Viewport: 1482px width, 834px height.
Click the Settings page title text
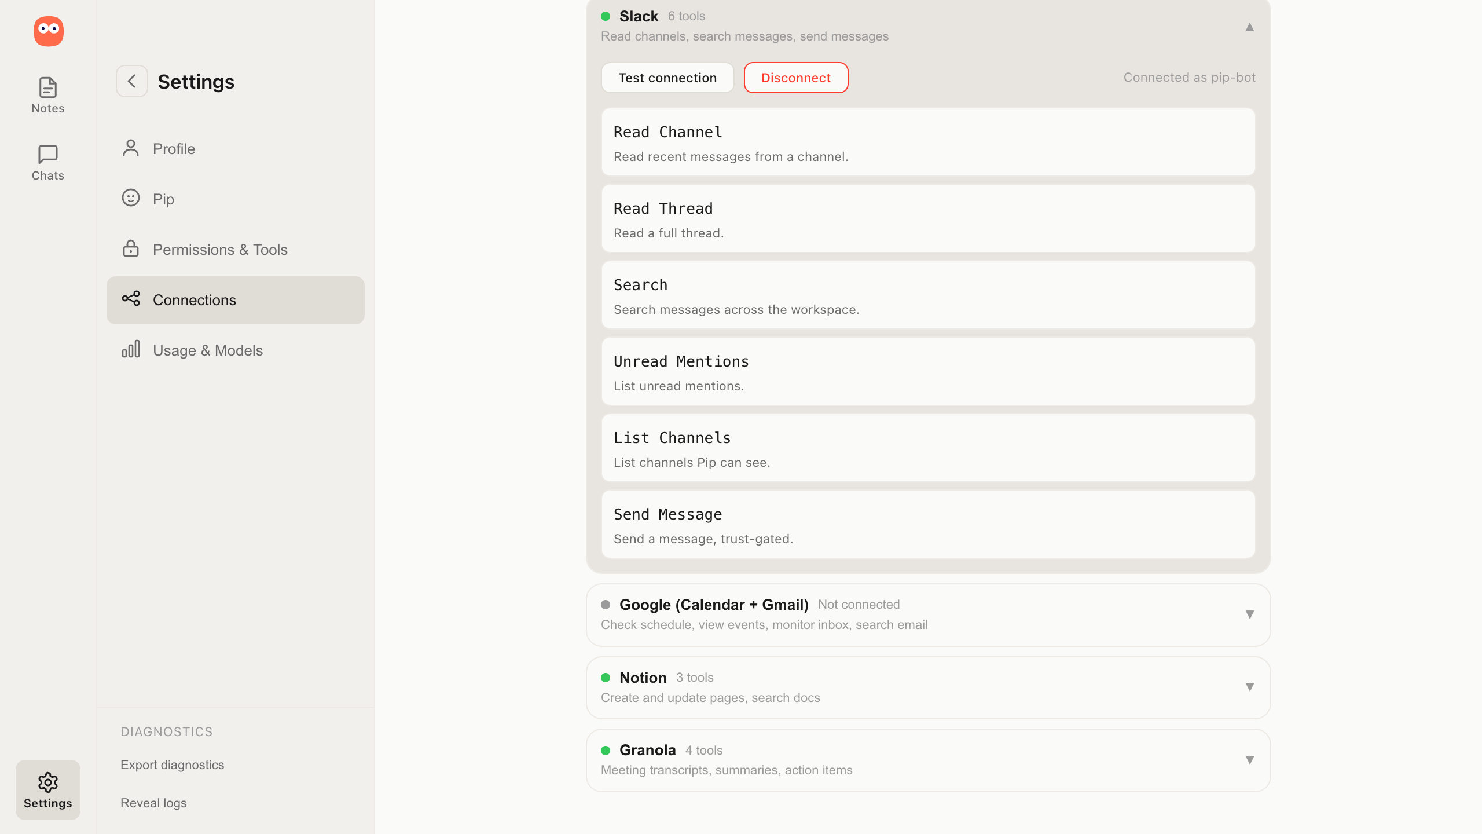[196, 82]
